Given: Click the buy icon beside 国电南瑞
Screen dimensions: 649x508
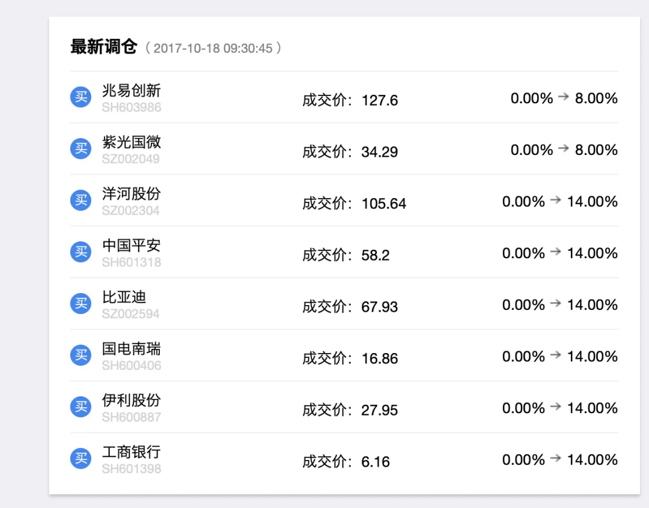Looking at the screenshot, I should tap(81, 355).
